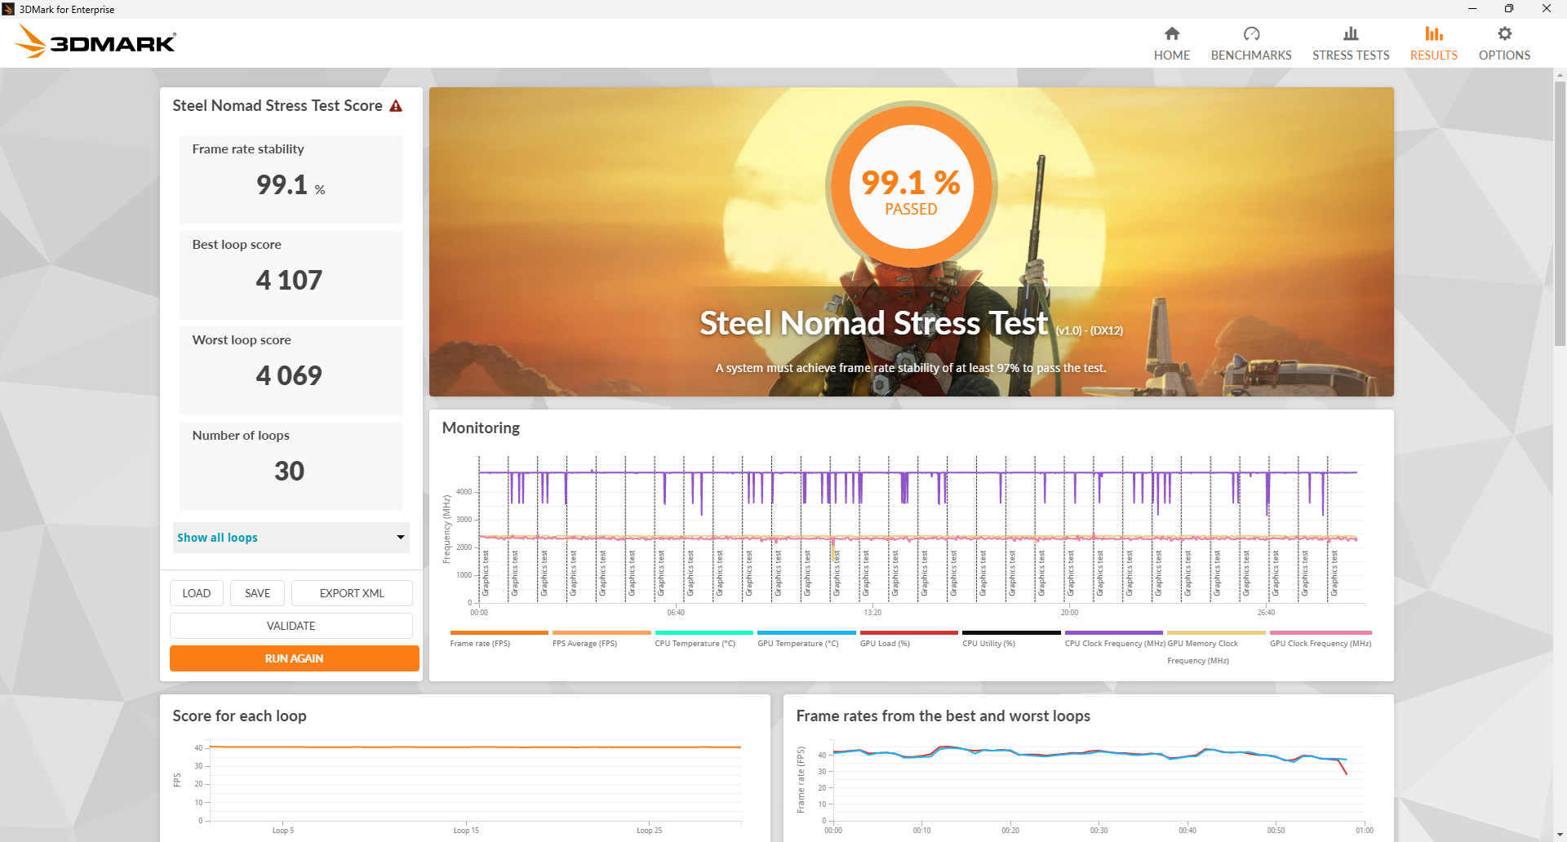Expand the Show all loops dropdown
The image size is (1567, 842).
pos(291,538)
